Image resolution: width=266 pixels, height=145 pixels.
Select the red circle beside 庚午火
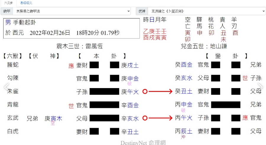(145, 92)
